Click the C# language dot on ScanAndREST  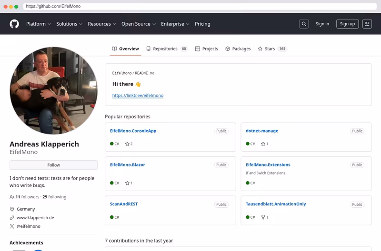click(112, 217)
